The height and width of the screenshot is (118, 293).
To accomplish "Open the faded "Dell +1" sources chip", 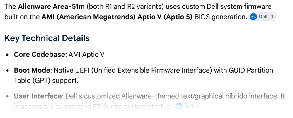I will (188, 106).
